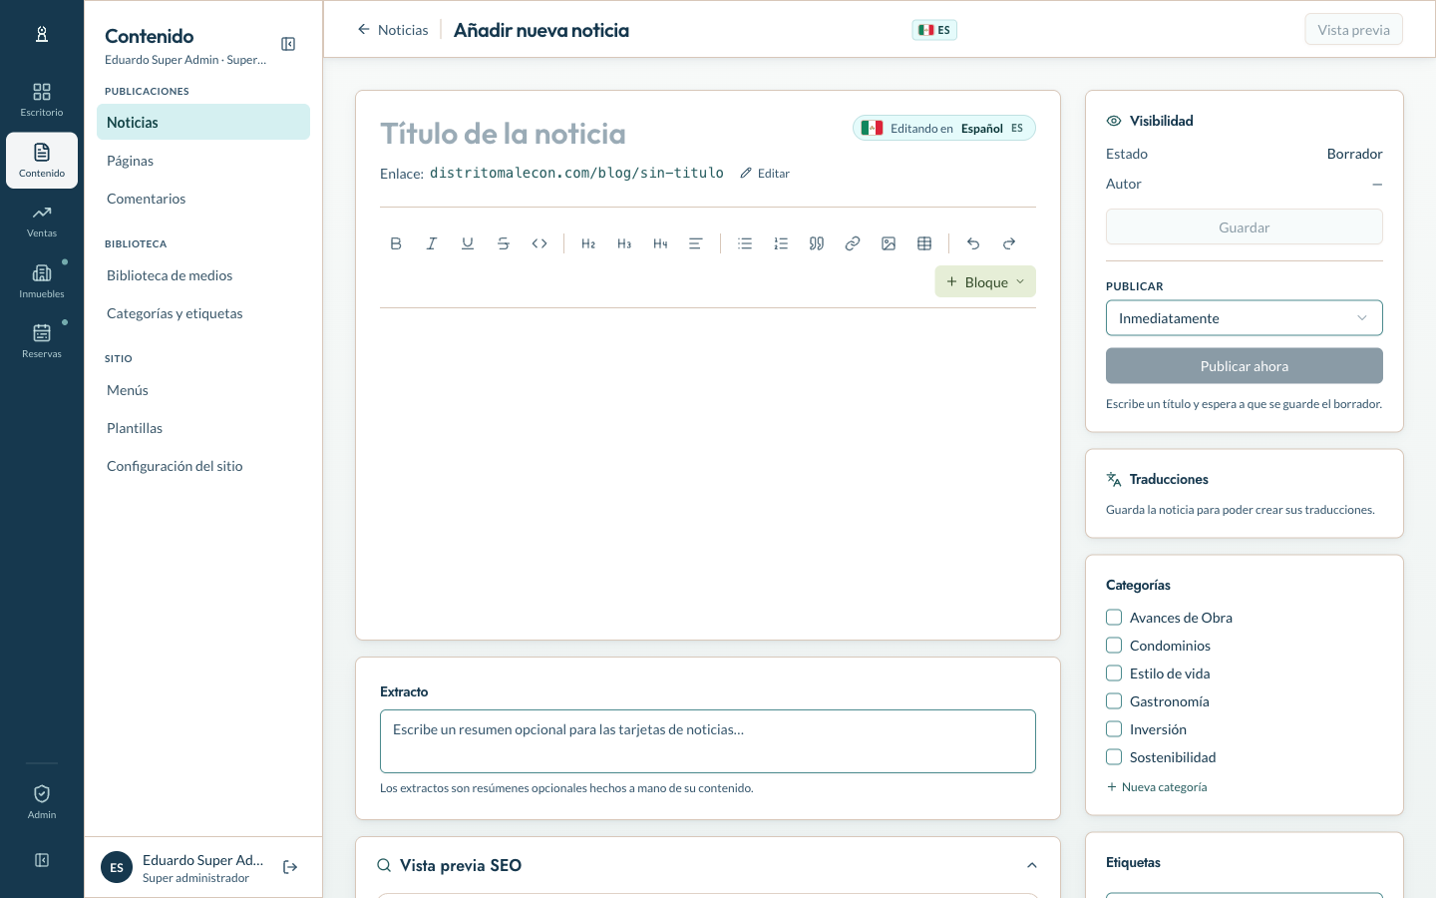The height and width of the screenshot is (898, 1436).
Task: Click the logout icon next to Eduardo
Action: pyautogui.click(x=290, y=867)
